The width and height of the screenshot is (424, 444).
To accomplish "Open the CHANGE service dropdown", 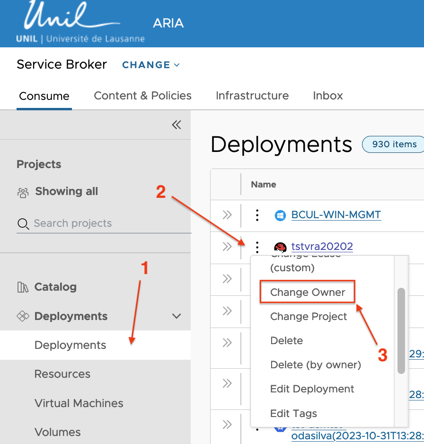I will point(151,65).
